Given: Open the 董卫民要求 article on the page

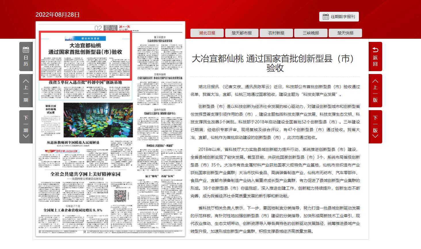Looking at the screenshot, I should point(160,39).
